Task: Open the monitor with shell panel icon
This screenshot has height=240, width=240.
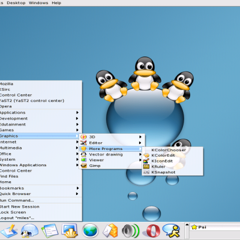Action: [70, 230]
